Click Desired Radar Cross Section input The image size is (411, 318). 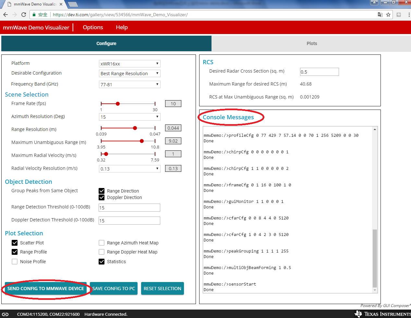tap(320, 72)
